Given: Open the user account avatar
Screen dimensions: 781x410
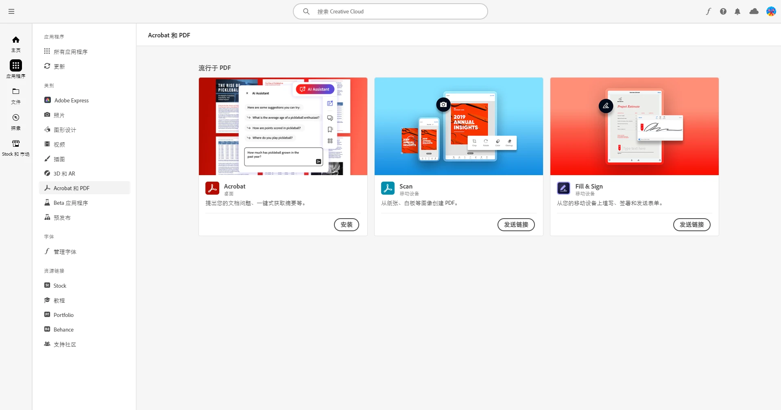Looking at the screenshot, I should coord(771,11).
